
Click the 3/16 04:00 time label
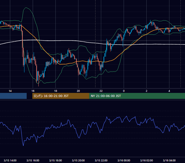pyautogui.click(x=169, y=160)
